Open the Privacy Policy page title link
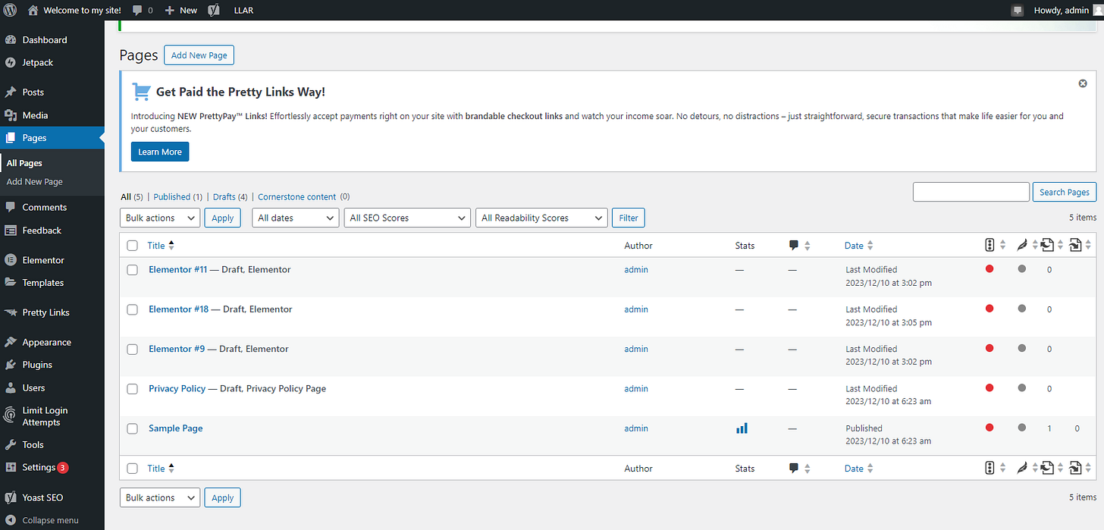The width and height of the screenshot is (1104, 530). click(177, 389)
